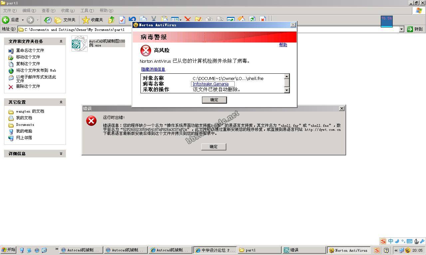Click the 帮助 link in Norton alert
This screenshot has height=255, width=426.
point(283,45)
